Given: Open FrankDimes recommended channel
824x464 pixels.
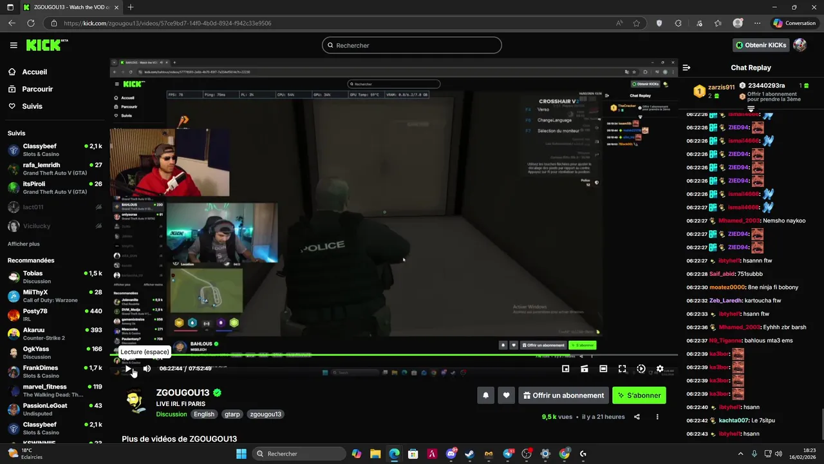Looking at the screenshot, I should coord(55,372).
